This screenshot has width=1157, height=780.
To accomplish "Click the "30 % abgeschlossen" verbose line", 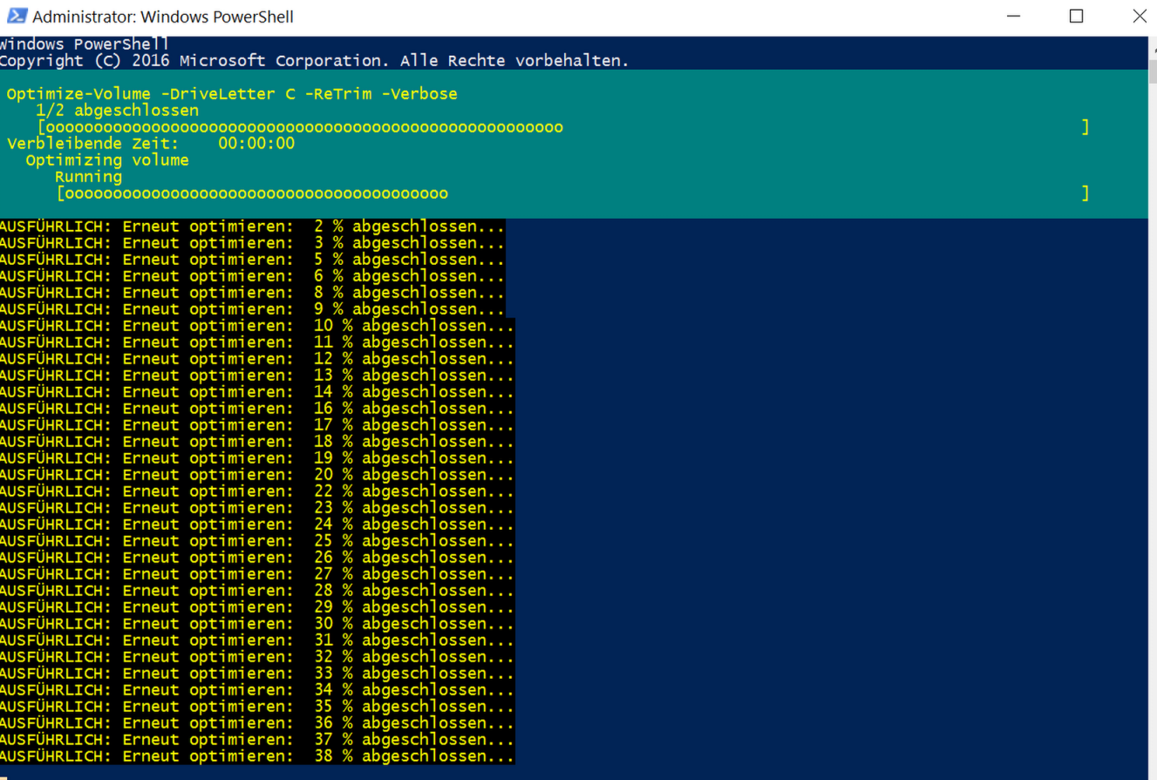I will [257, 624].
